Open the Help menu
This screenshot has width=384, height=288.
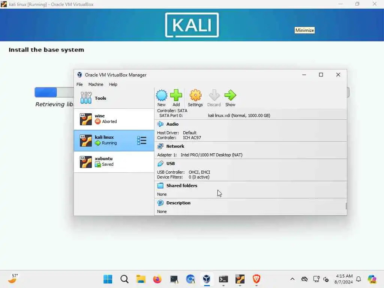tap(113, 84)
